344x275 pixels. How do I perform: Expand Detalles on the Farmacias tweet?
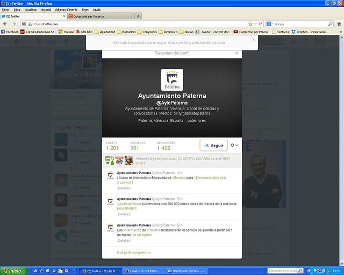124,240
